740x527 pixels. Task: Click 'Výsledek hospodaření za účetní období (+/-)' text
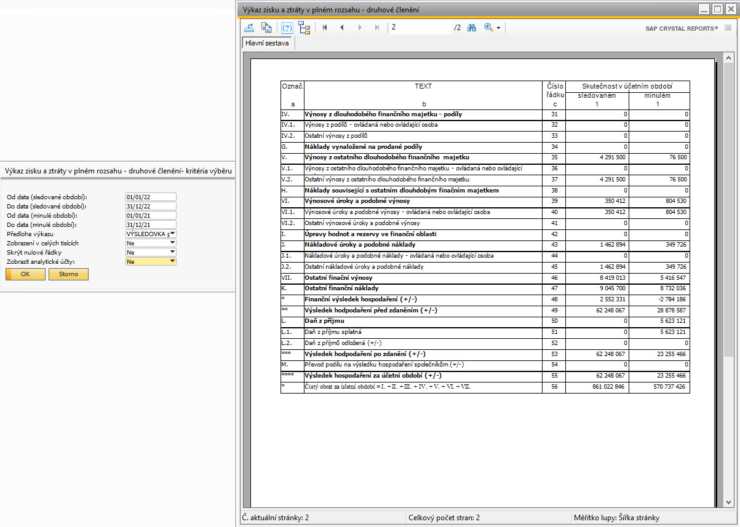tap(373, 375)
